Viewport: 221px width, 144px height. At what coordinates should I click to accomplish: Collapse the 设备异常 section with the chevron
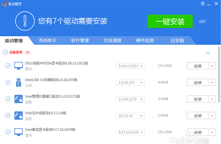coord(208,53)
